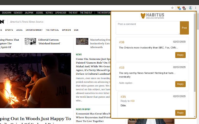The width and height of the screenshot is (199, 124).
Task: Open the OGN section
Action: pos(76,30)
